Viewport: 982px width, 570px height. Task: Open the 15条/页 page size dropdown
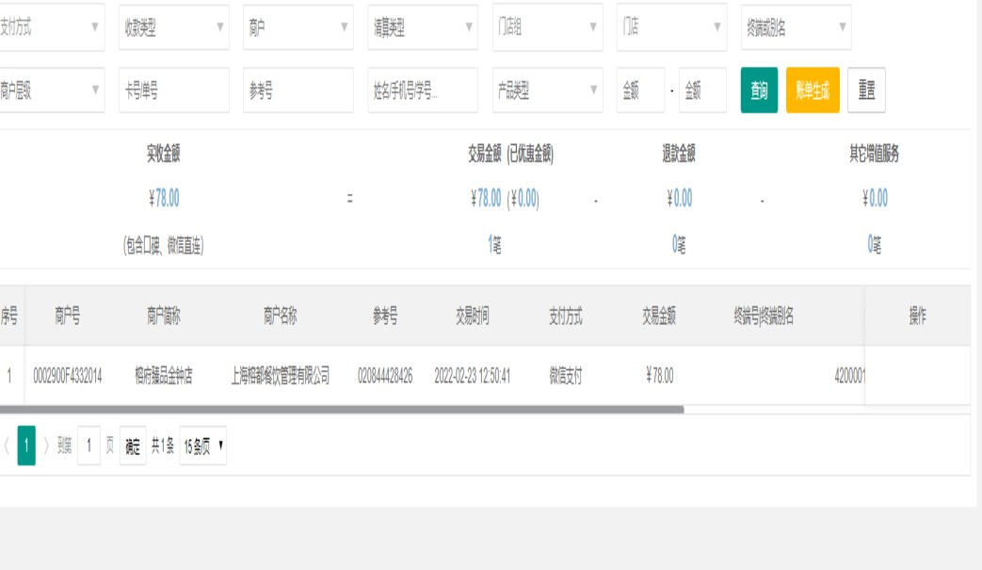click(203, 447)
